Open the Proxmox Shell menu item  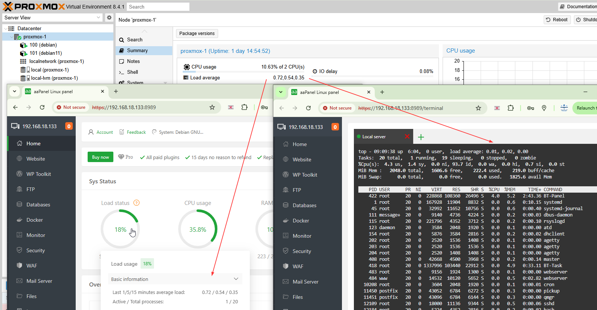144,72
